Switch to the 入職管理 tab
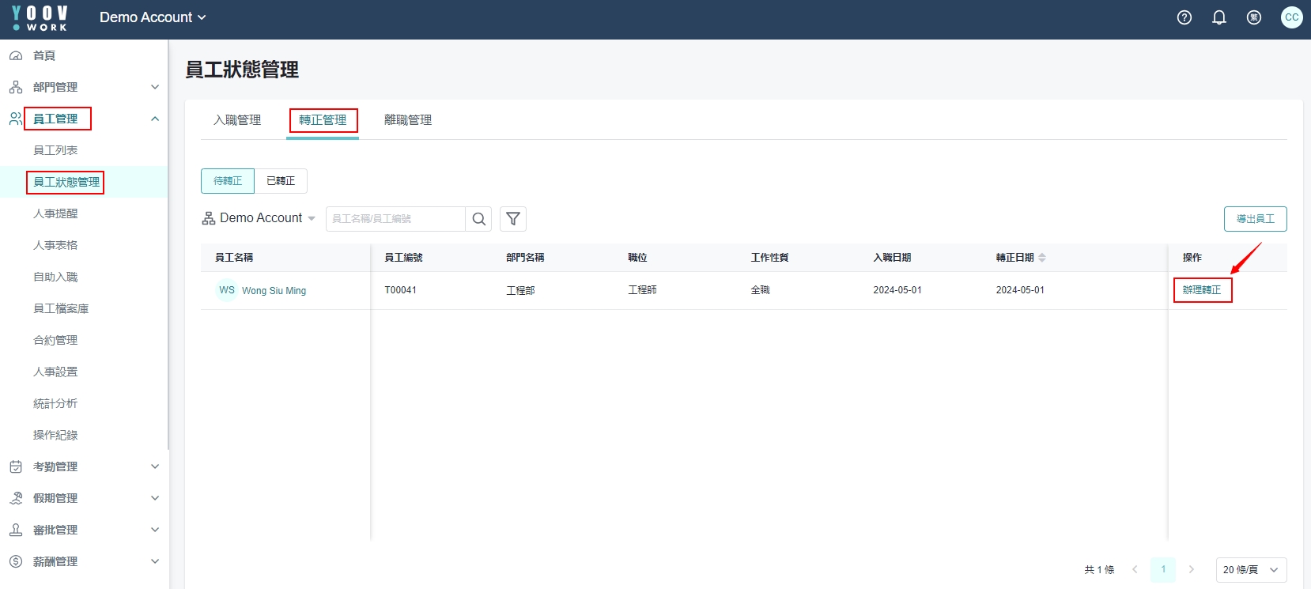1311x589 pixels. click(237, 120)
